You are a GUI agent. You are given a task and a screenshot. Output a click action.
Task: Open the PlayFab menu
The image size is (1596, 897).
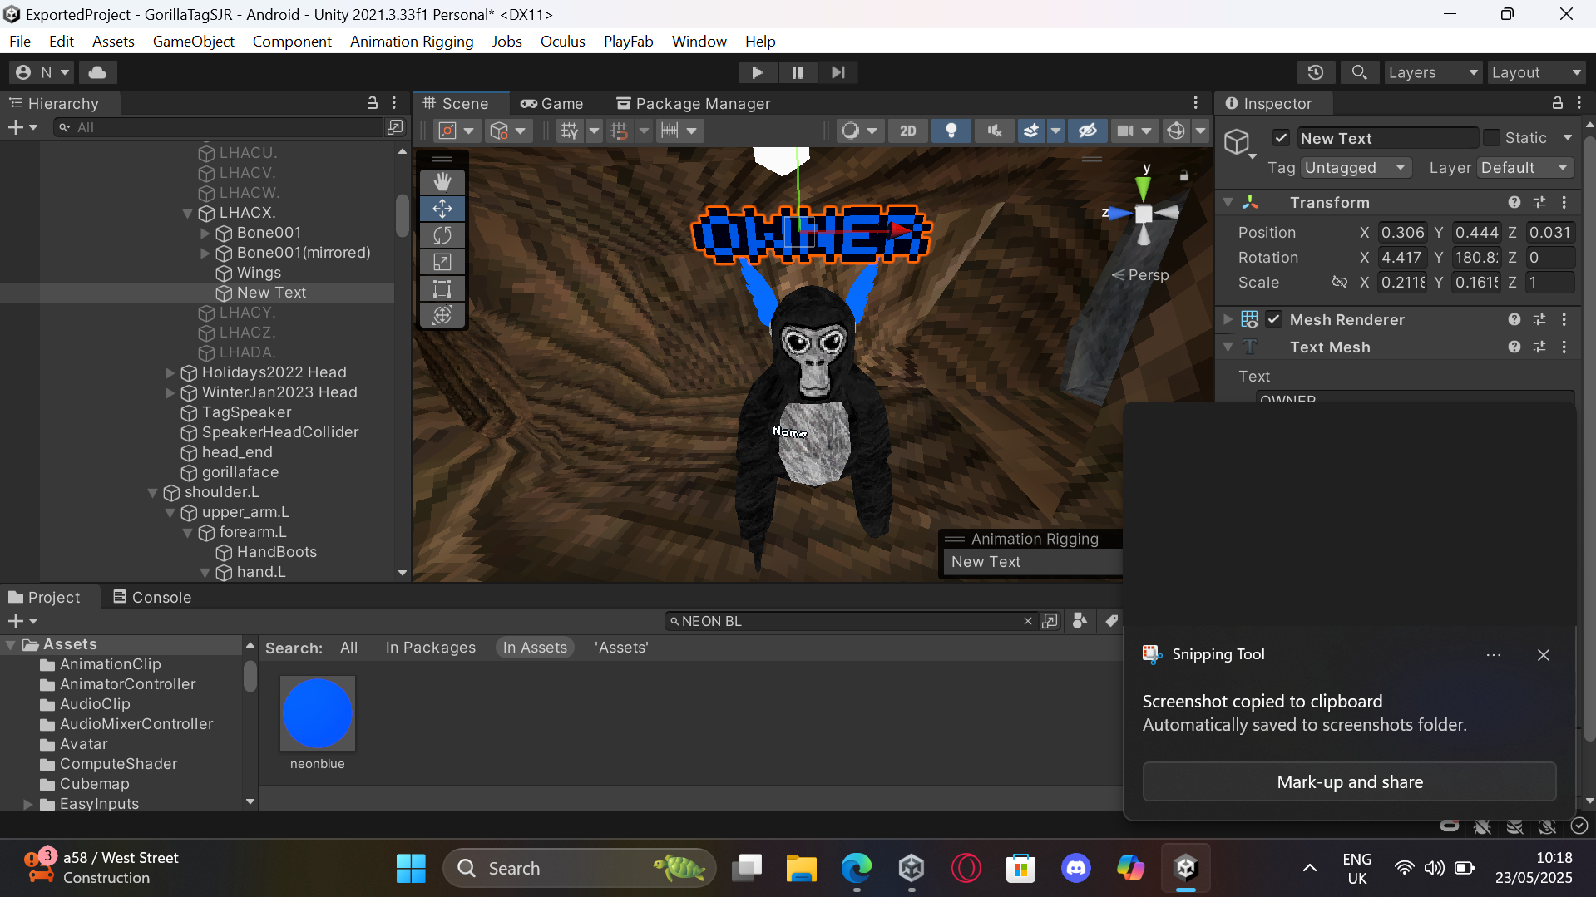pyautogui.click(x=628, y=41)
